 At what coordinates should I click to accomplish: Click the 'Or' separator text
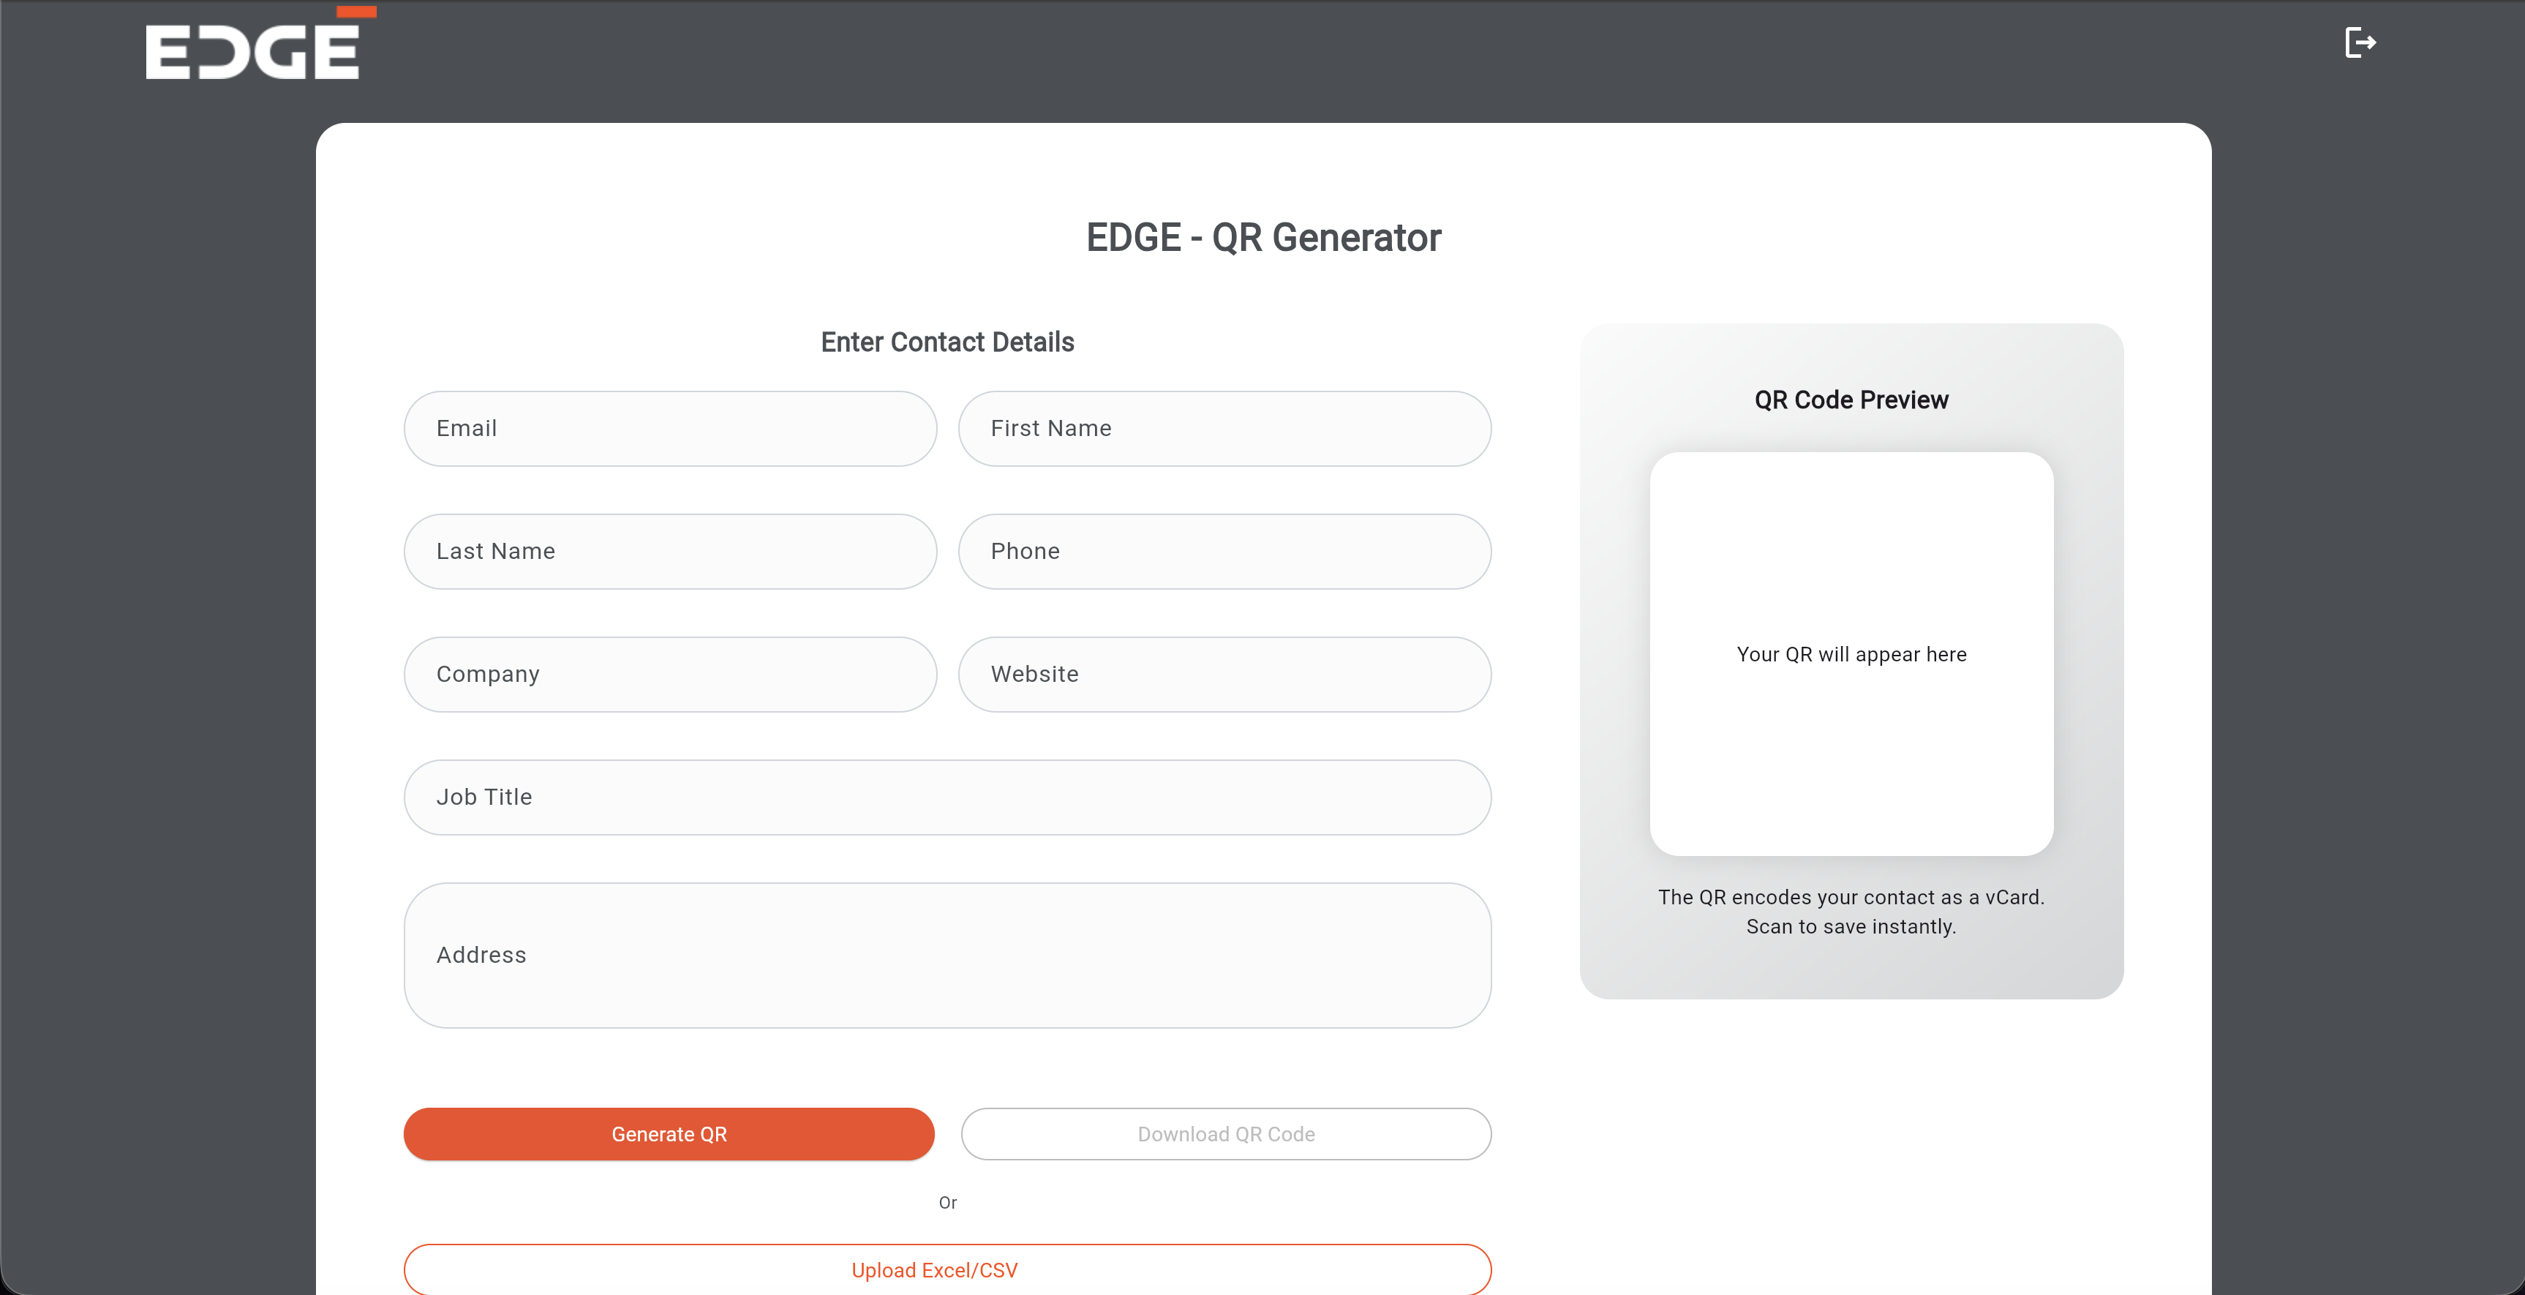(947, 1203)
